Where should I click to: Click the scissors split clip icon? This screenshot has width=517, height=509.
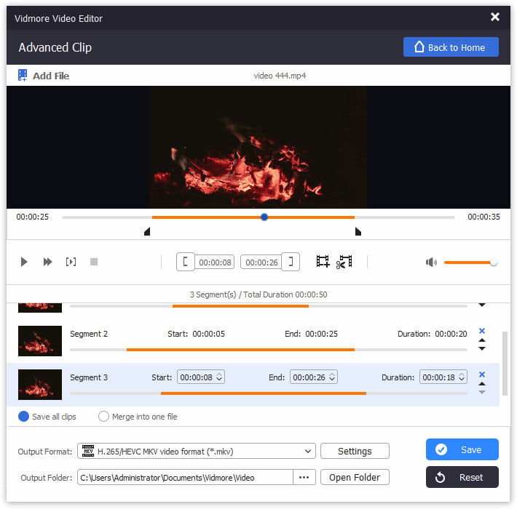[344, 262]
